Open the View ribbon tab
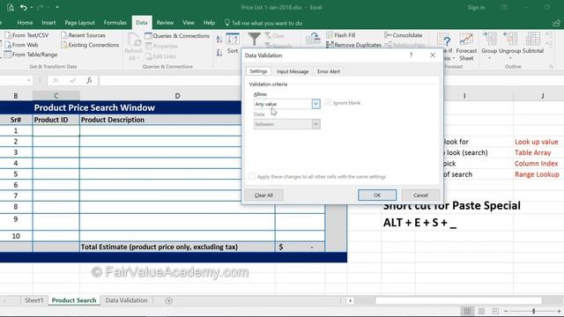The width and height of the screenshot is (564, 317). (x=188, y=23)
